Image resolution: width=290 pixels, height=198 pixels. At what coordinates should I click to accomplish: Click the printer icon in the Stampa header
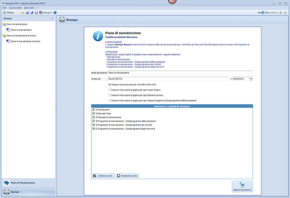[62, 20]
